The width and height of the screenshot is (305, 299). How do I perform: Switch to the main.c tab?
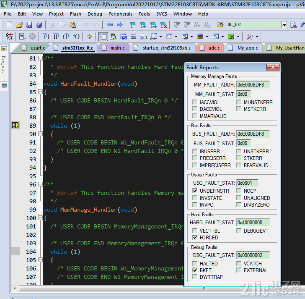click(114, 48)
